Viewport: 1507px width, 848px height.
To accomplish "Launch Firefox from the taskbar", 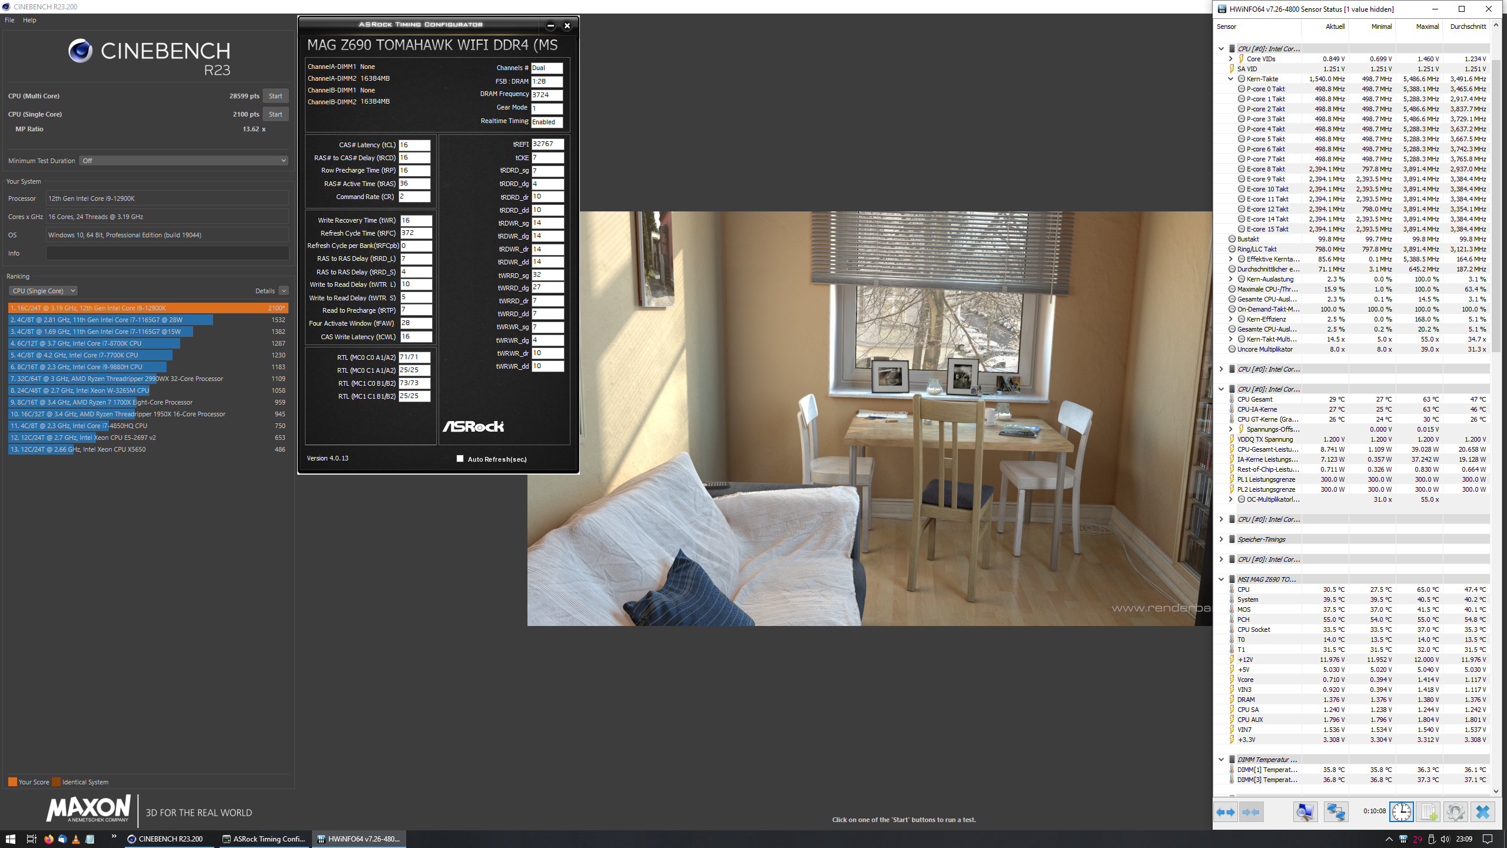I will [49, 839].
